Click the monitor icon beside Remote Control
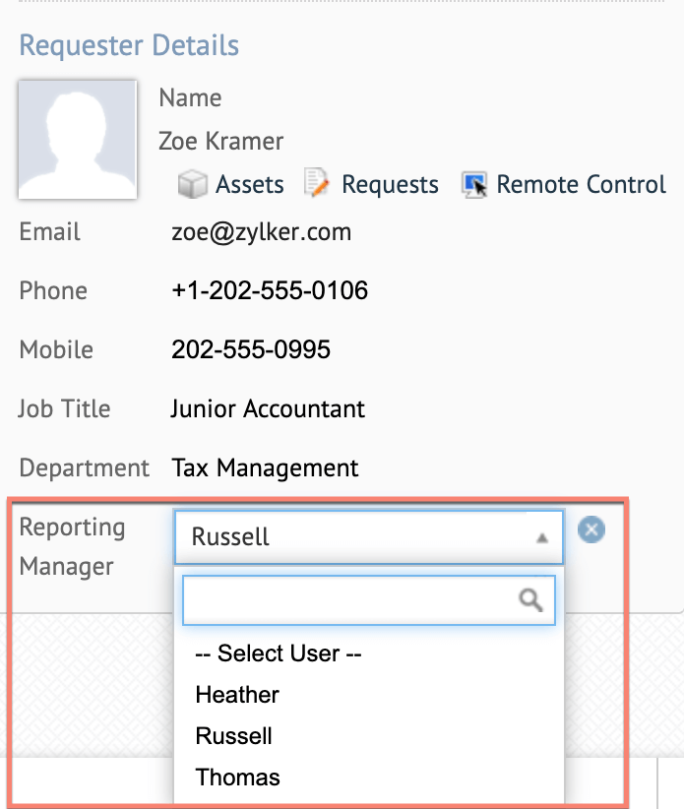Image resolution: width=684 pixels, height=809 pixels. point(473,184)
